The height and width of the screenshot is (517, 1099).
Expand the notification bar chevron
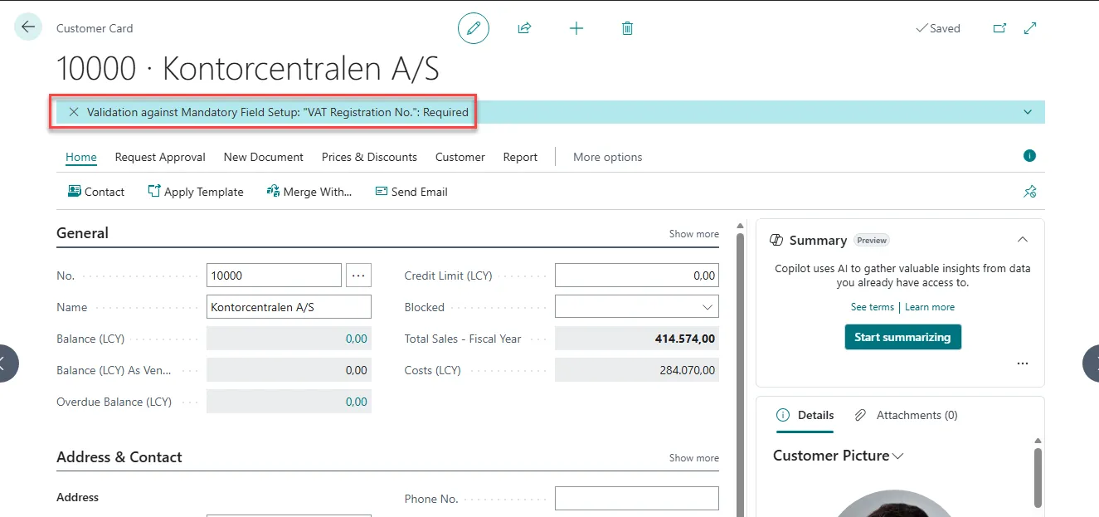click(x=1028, y=112)
